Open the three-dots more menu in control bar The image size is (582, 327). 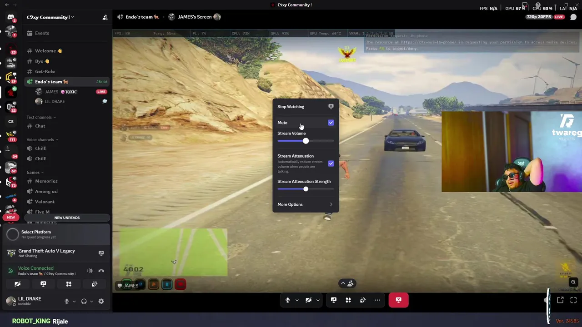coord(377,300)
